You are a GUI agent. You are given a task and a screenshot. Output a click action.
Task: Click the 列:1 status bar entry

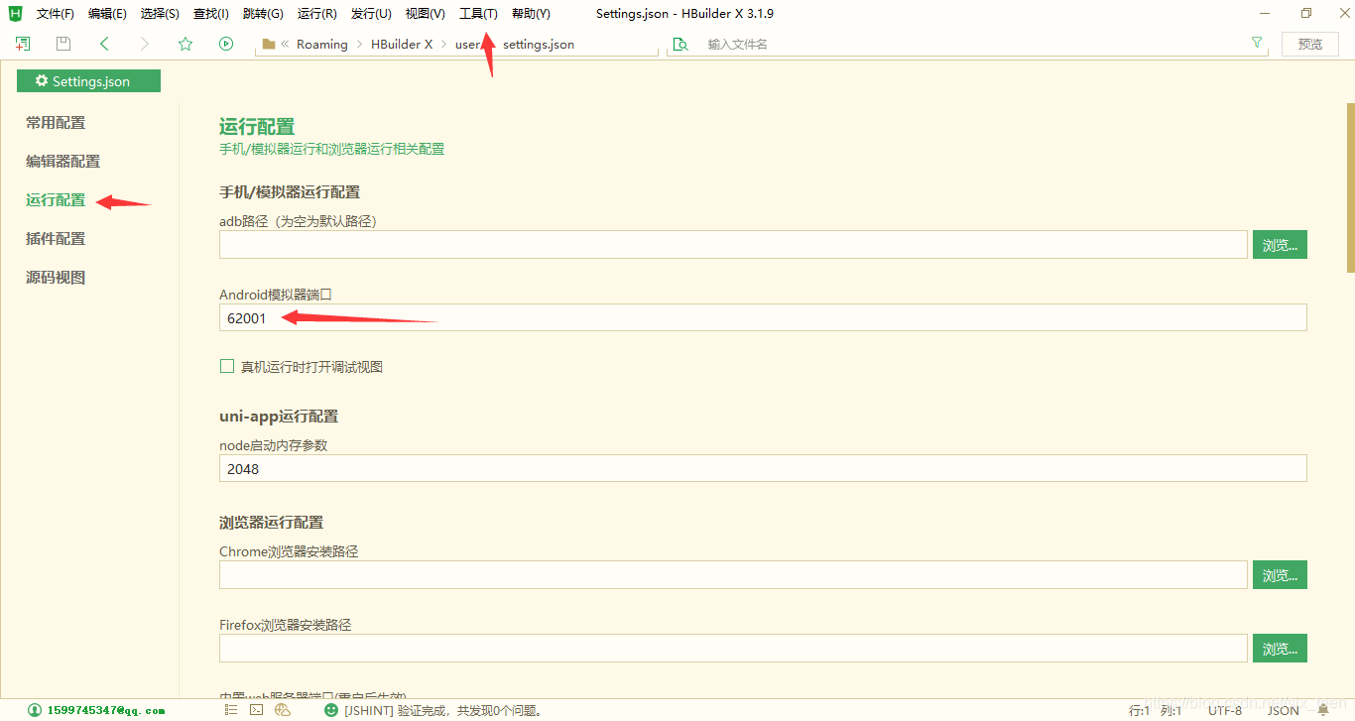click(1170, 710)
